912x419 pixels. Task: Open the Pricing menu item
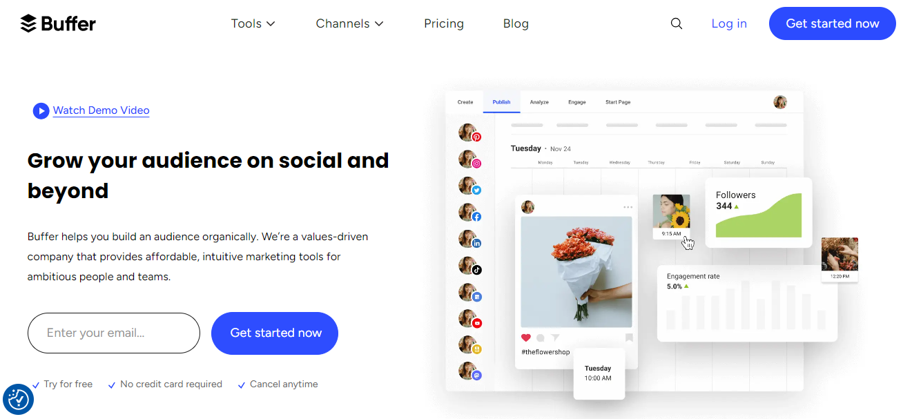[444, 23]
